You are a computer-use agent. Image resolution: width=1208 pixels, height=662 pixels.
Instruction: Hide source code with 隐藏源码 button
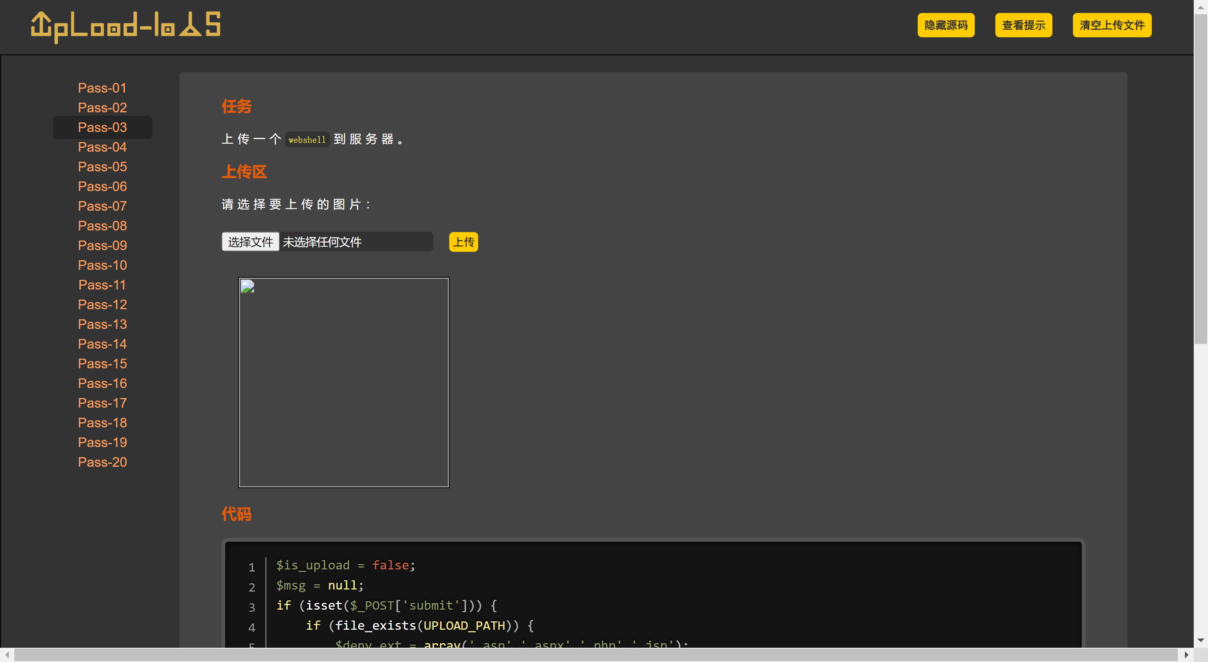(x=945, y=25)
